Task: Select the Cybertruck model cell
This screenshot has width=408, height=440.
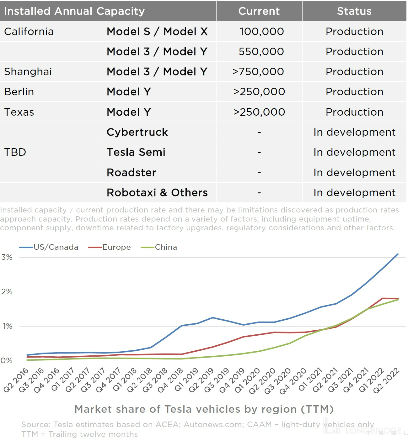Action: [x=137, y=132]
